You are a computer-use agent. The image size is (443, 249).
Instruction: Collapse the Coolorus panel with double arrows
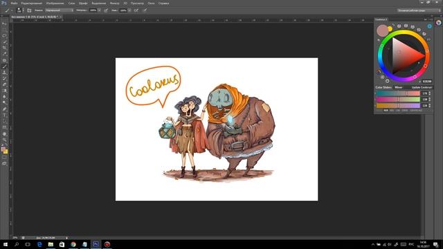pyautogui.click(x=425, y=19)
